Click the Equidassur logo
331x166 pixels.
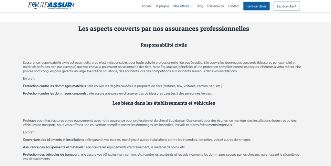point(51,6)
